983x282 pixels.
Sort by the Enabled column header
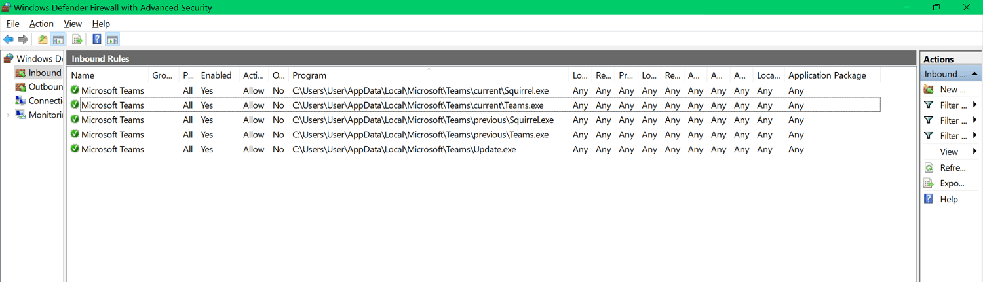(218, 75)
